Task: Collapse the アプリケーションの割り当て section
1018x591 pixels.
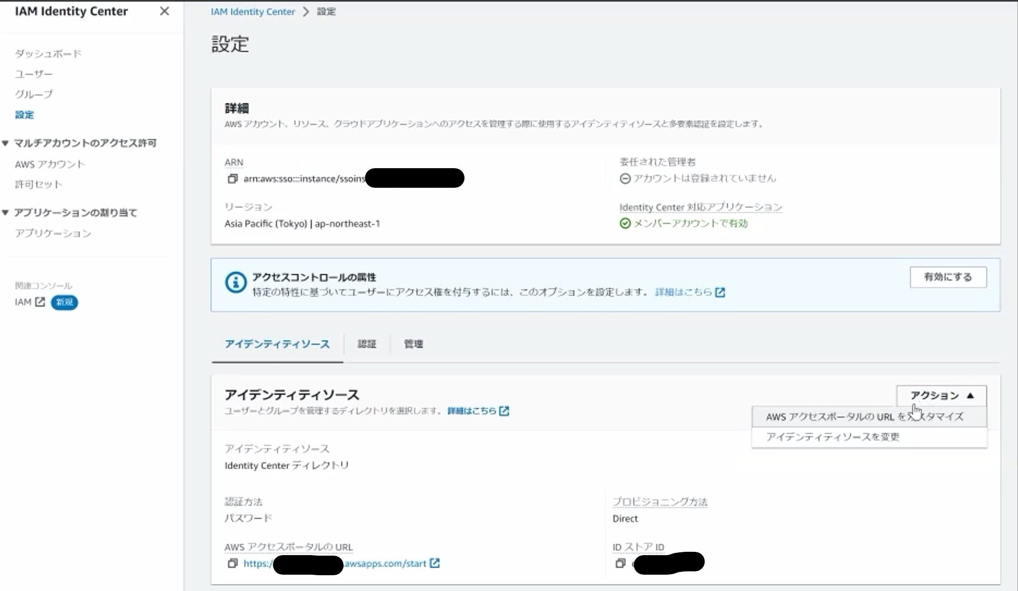Action: (5, 213)
